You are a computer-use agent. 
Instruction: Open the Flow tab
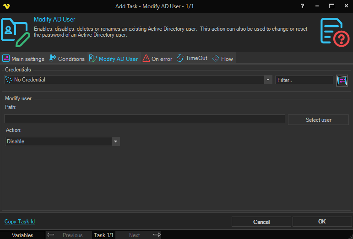pyautogui.click(x=223, y=59)
